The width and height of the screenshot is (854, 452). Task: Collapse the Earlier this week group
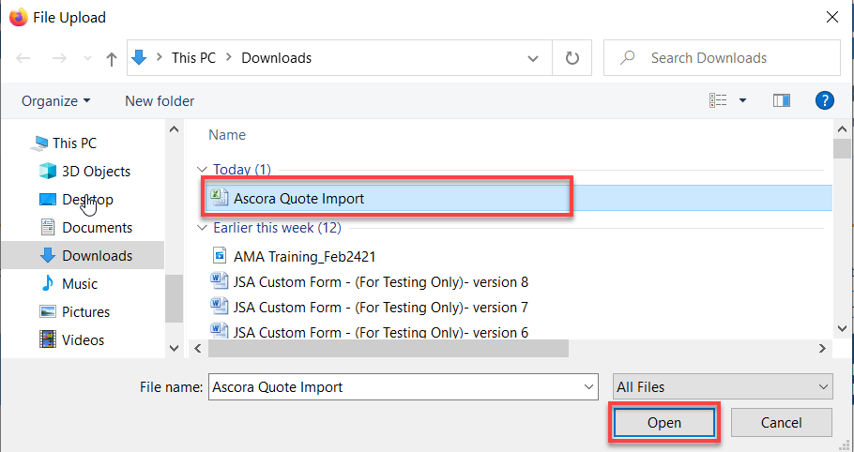(202, 228)
